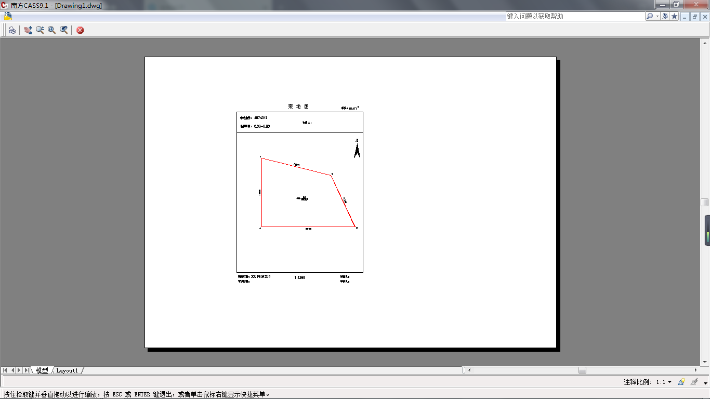This screenshot has height=399, width=710.
Task: Click the Zoom Original (previous) icon
Action: coord(64,30)
